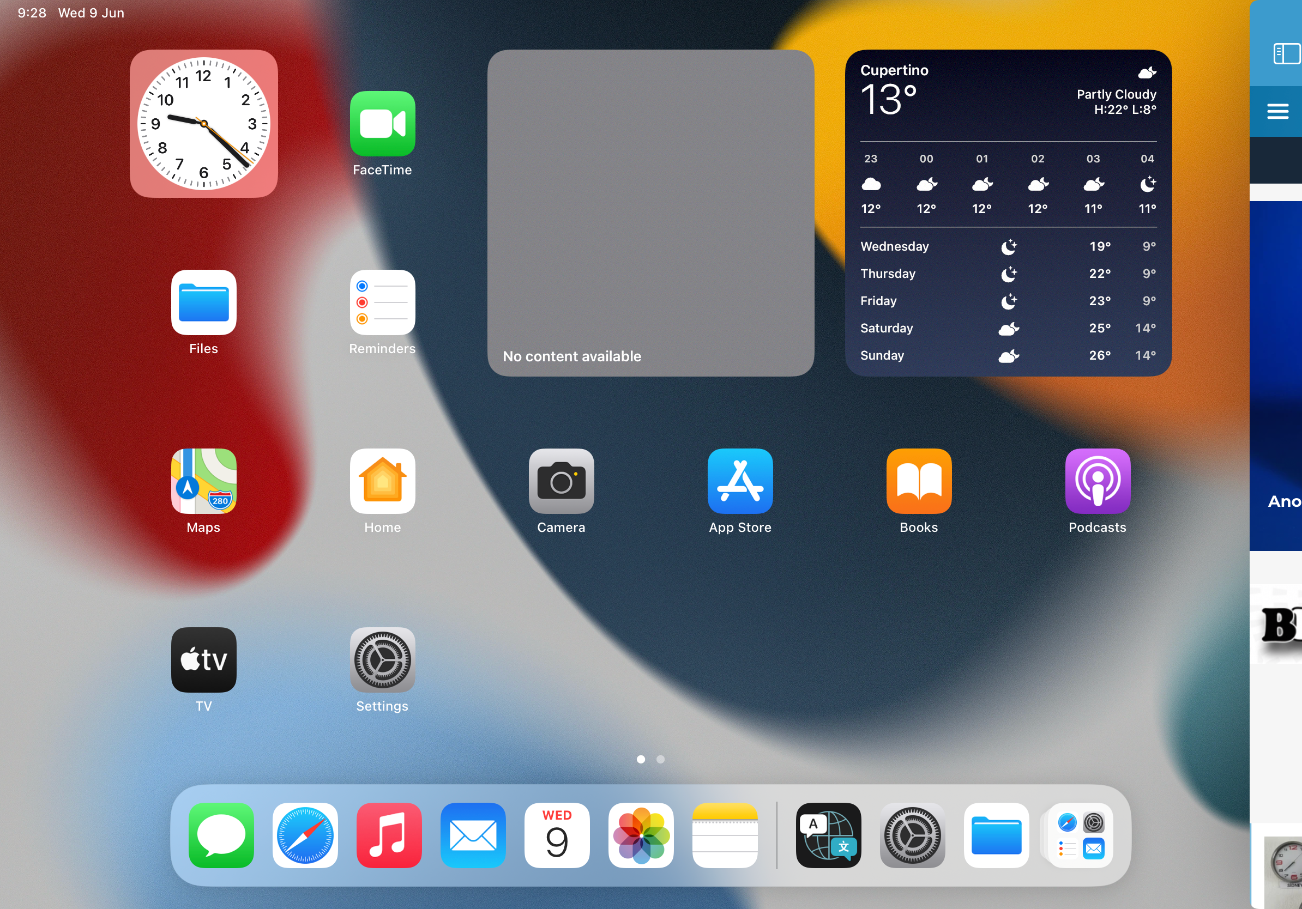Open the Files app on home screen
Screen dimensions: 1302x909
[x=203, y=302]
